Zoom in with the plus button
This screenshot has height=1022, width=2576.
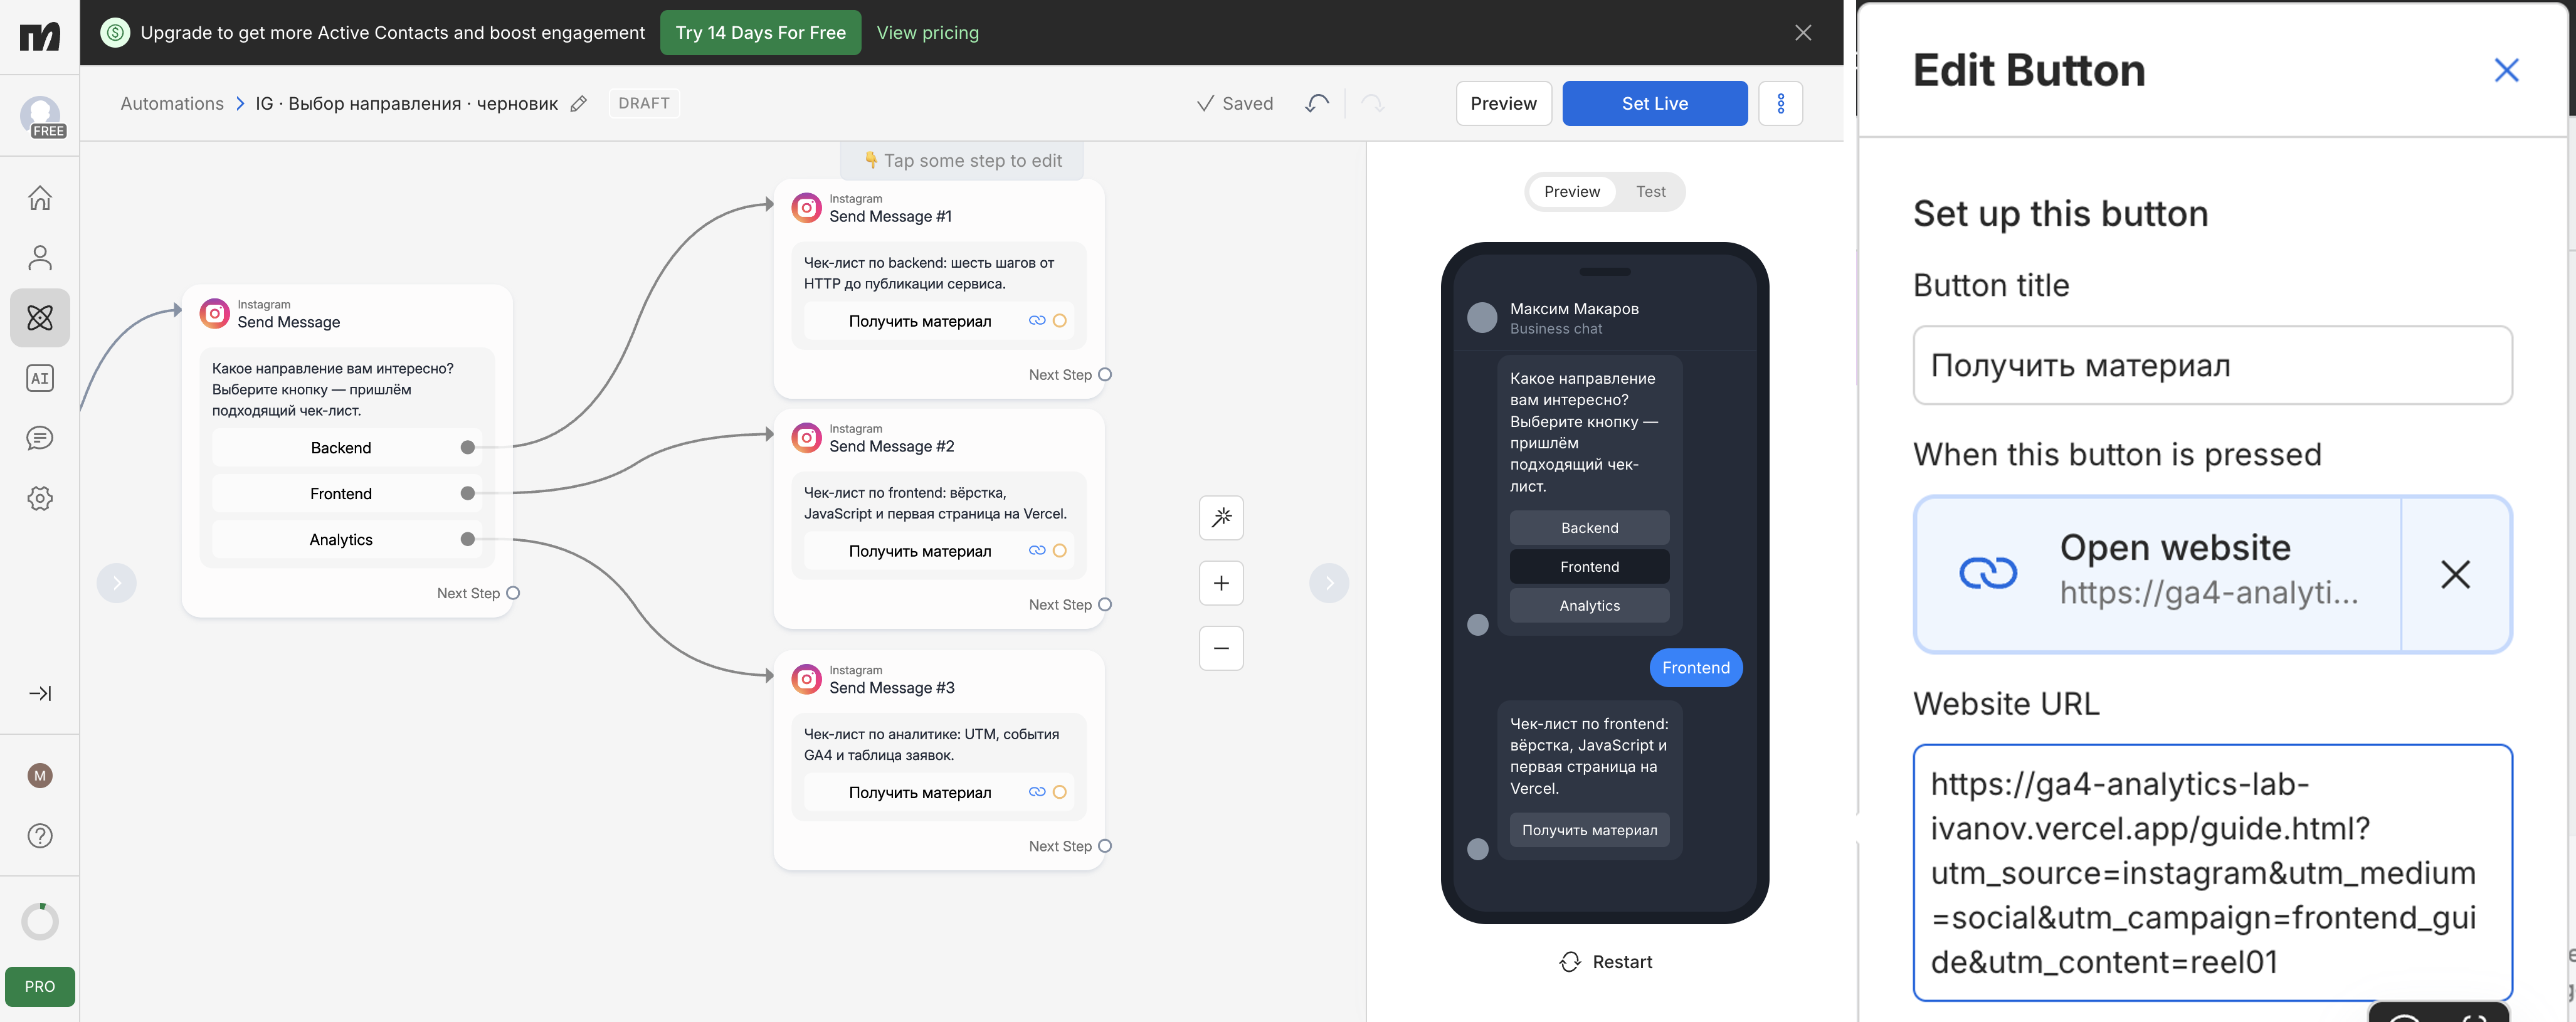(1221, 583)
